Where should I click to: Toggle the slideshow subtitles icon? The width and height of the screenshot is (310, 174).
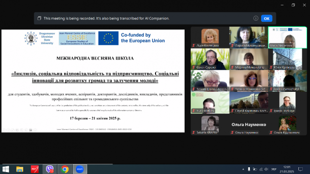(x=26, y=130)
